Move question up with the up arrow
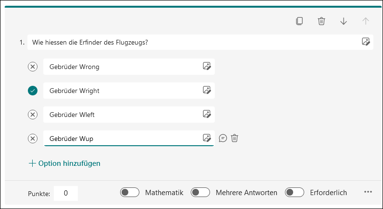 (x=365, y=21)
